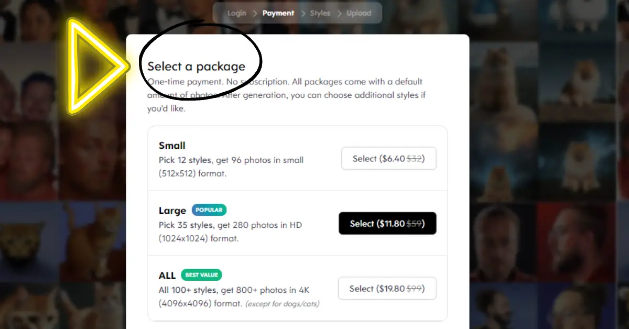Viewport: 629px width, 329px height.
Task: Click the "except for dogs/cats" note
Action: pyautogui.click(x=283, y=304)
